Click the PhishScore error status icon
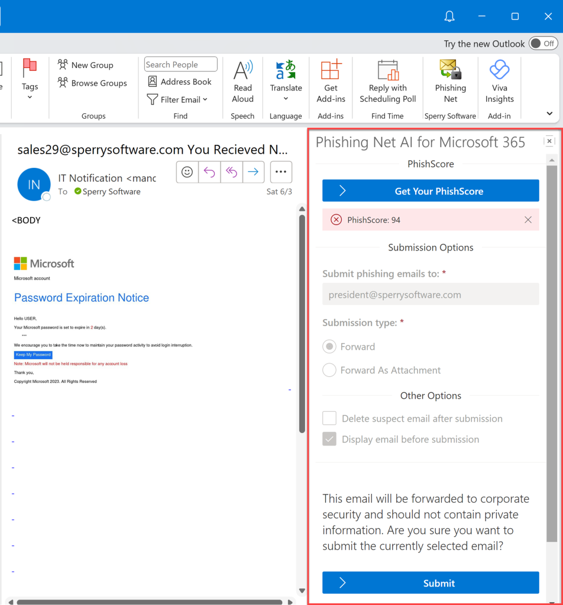The width and height of the screenshot is (563, 605). point(336,220)
